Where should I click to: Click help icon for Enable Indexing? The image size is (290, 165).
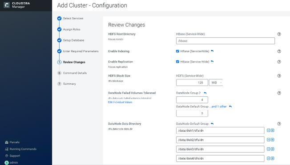point(279,51)
